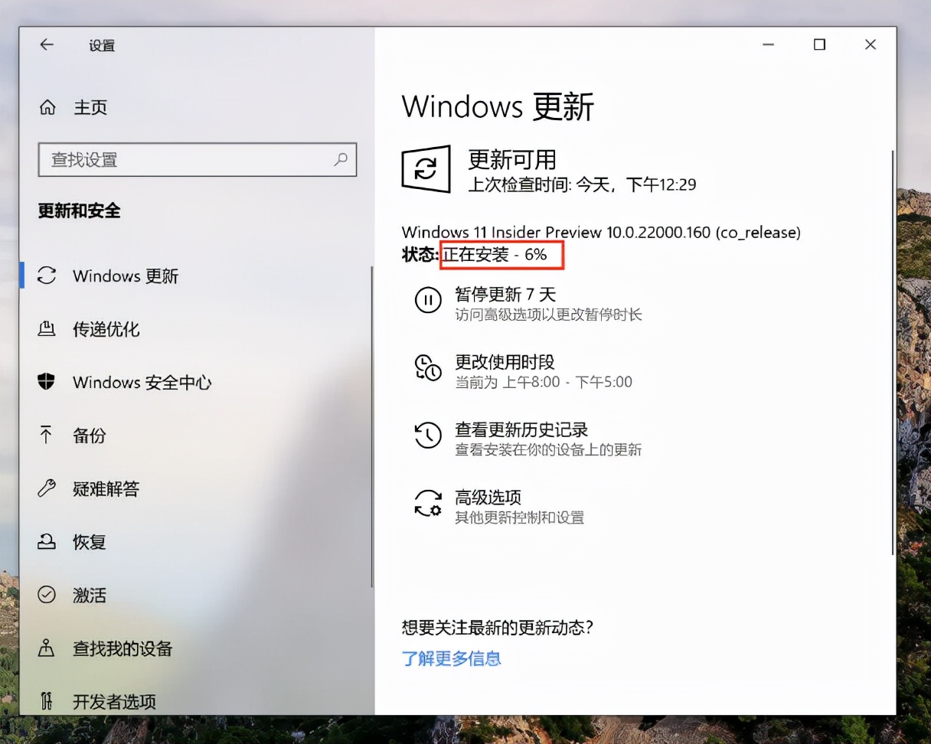Go to 主页 settings home
This screenshot has width=931, height=744.
[x=90, y=108]
